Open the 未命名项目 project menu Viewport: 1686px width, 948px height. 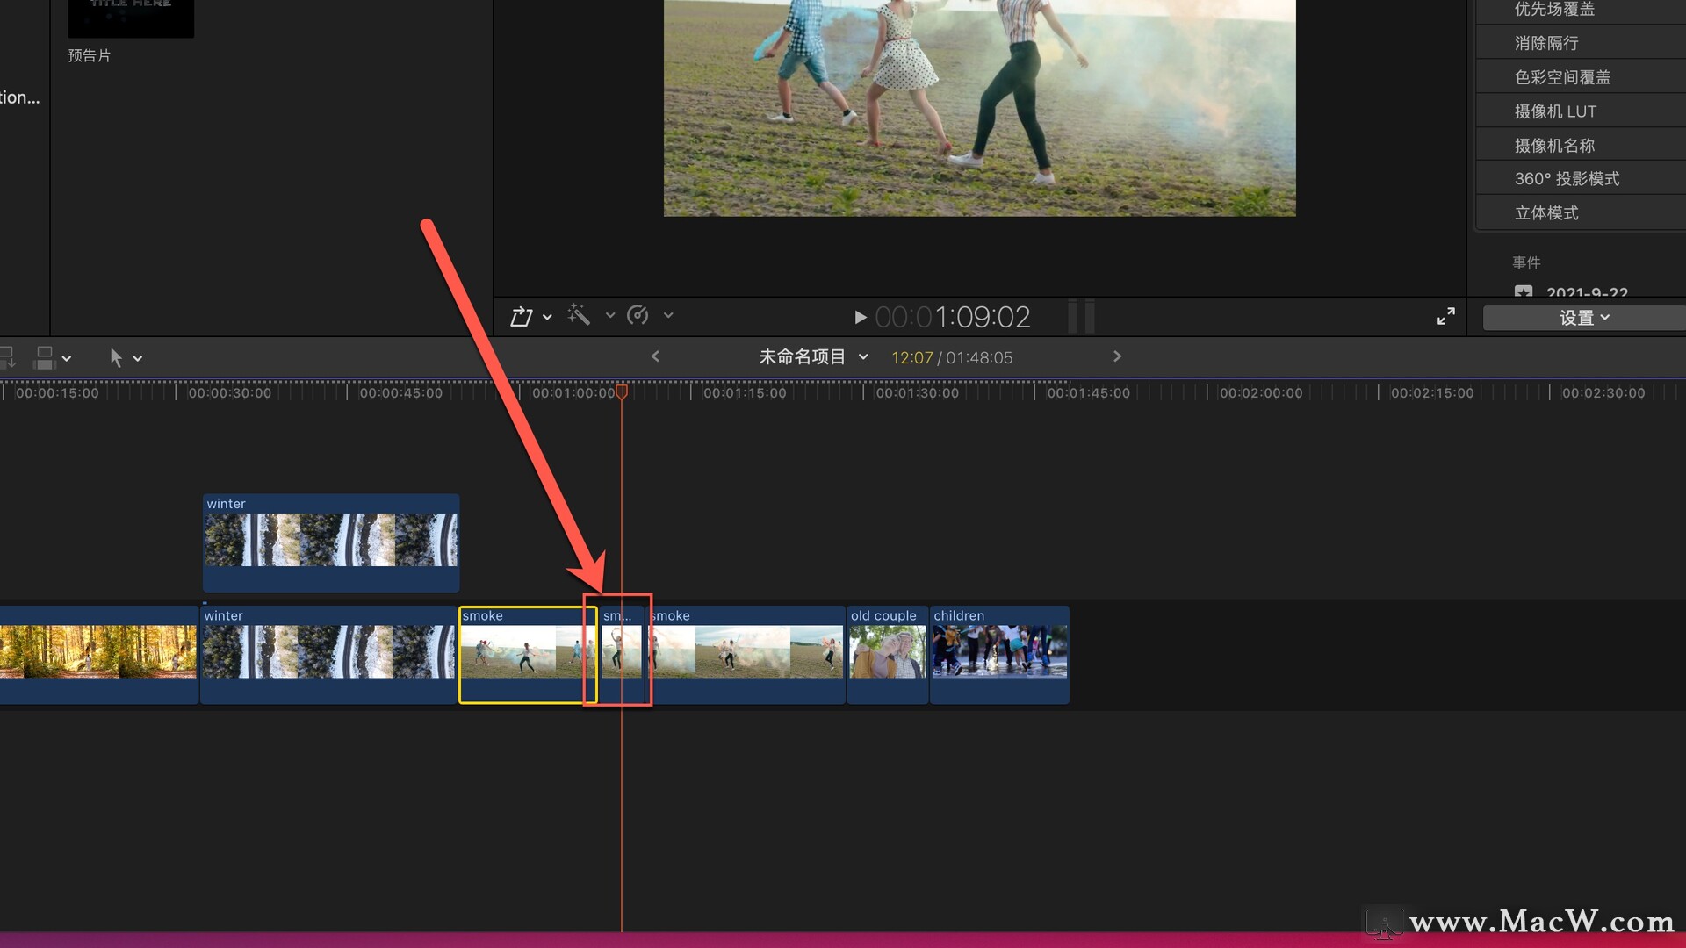point(813,357)
